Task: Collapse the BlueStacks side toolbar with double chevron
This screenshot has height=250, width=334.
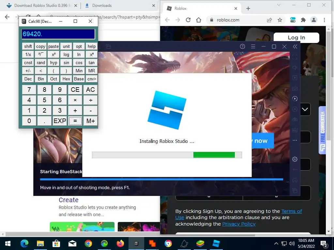Action: (x=295, y=47)
